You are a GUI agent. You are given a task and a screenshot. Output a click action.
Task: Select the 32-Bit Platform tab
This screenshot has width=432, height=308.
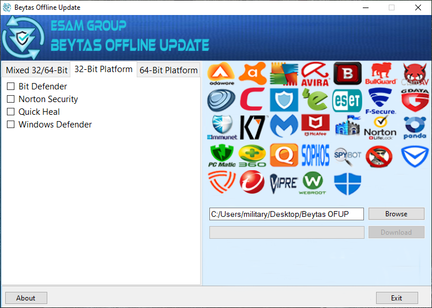point(104,69)
